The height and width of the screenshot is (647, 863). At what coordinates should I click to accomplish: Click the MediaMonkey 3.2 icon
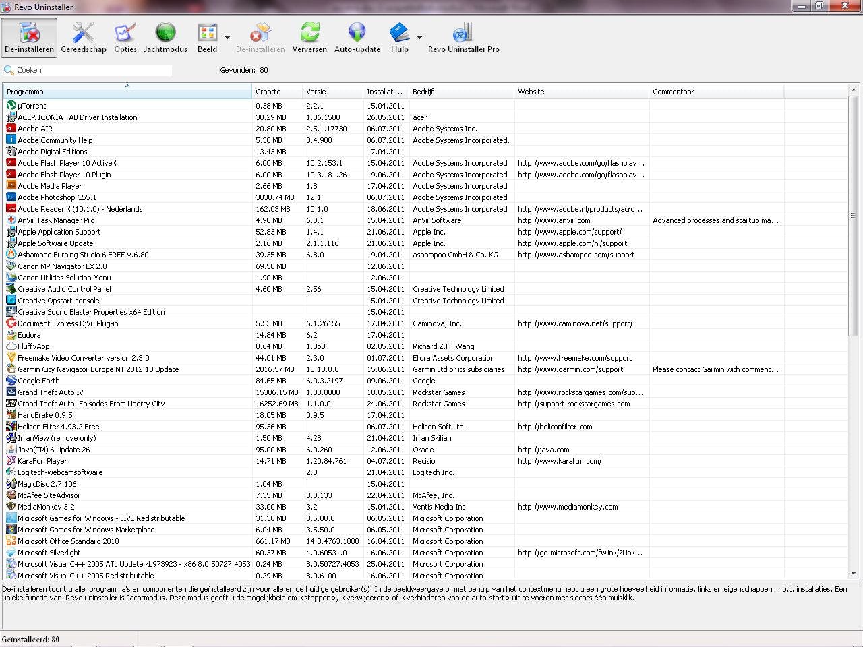coord(11,507)
